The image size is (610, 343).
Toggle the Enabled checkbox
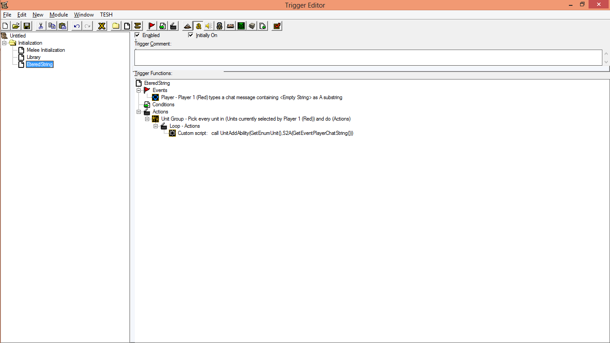point(138,35)
